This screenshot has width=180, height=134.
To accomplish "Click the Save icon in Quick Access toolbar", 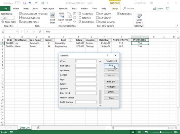I will point(25,3).
